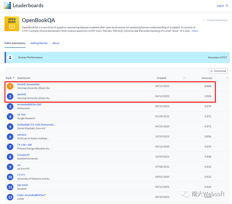The height and width of the screenshot is (204, 232).
Task: Click the Google Research author text
Action: [x=26, y=118]
